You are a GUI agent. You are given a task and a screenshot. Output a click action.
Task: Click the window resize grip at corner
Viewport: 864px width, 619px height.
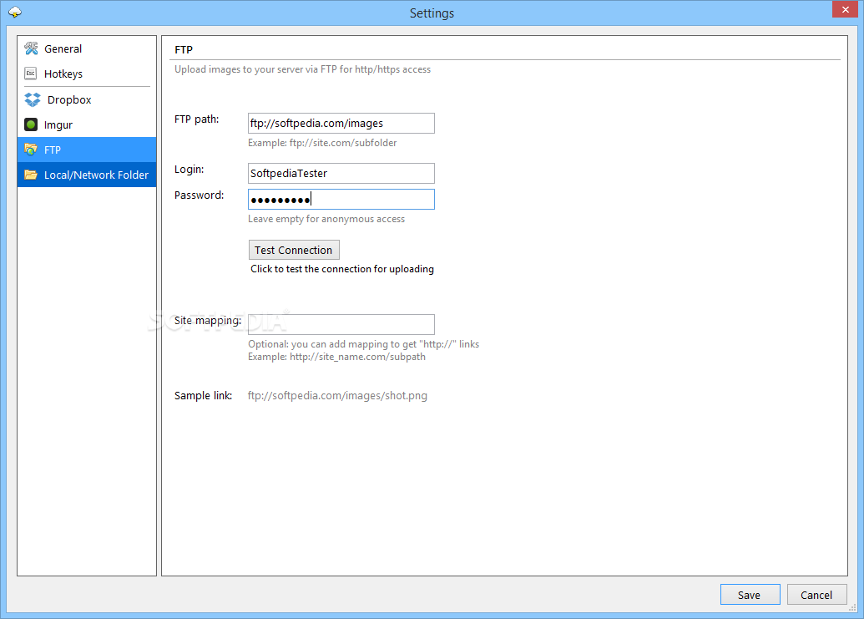[851, 607]
